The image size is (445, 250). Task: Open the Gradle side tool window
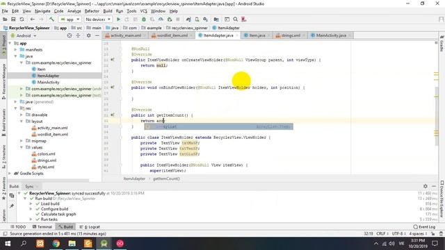pyautogui.click(x=442, y=43)
